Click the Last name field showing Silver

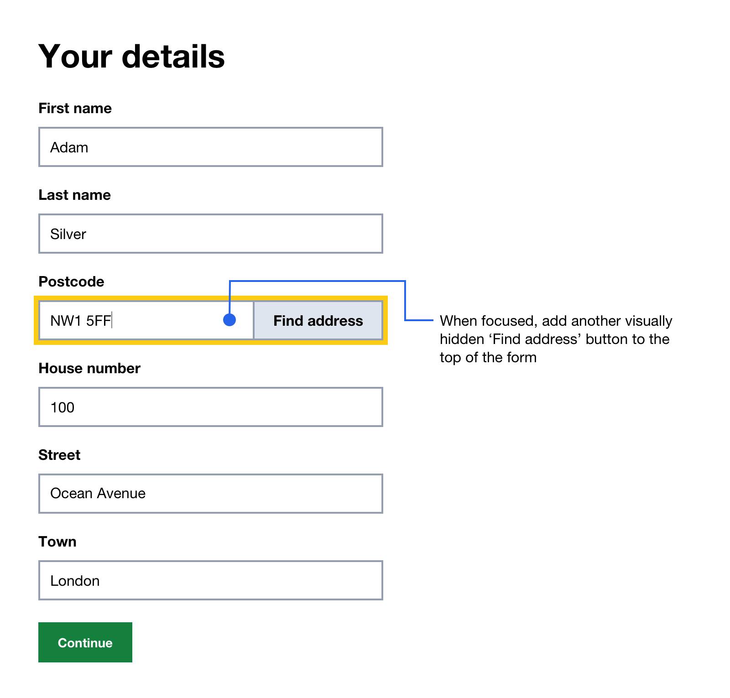(210, 234)
